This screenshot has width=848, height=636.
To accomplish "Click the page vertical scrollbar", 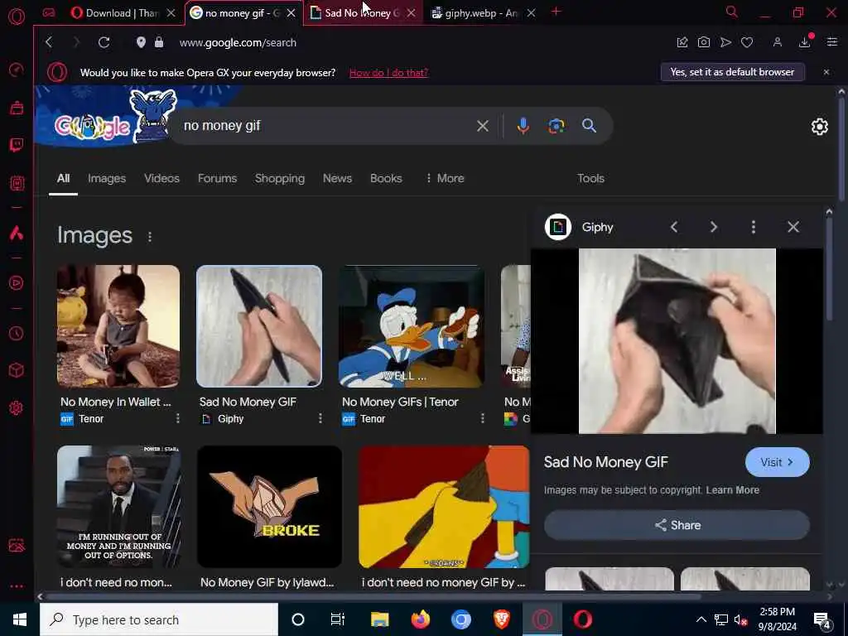I will click(841, 149).
